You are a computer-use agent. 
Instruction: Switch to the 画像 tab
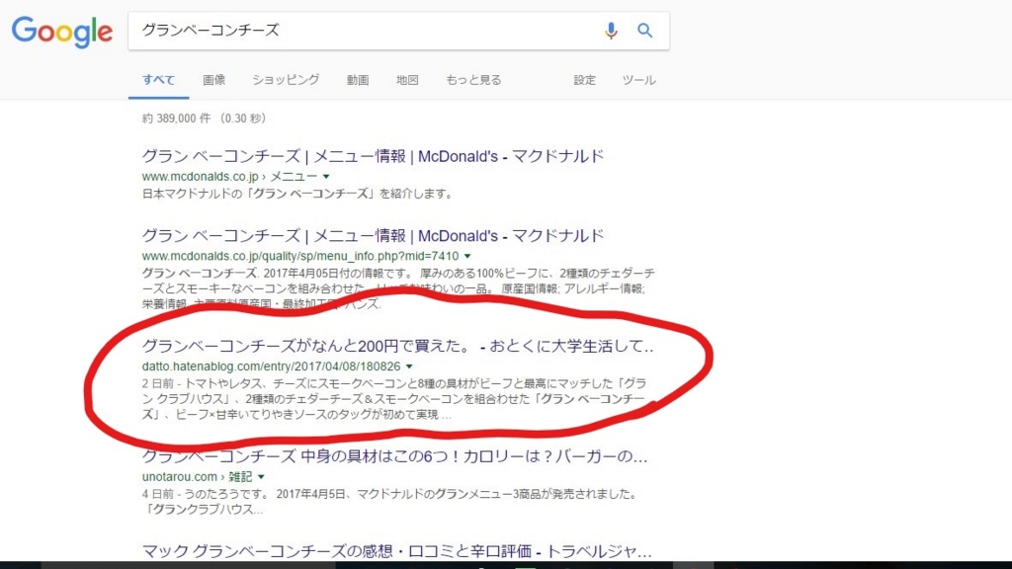(213, 80)
